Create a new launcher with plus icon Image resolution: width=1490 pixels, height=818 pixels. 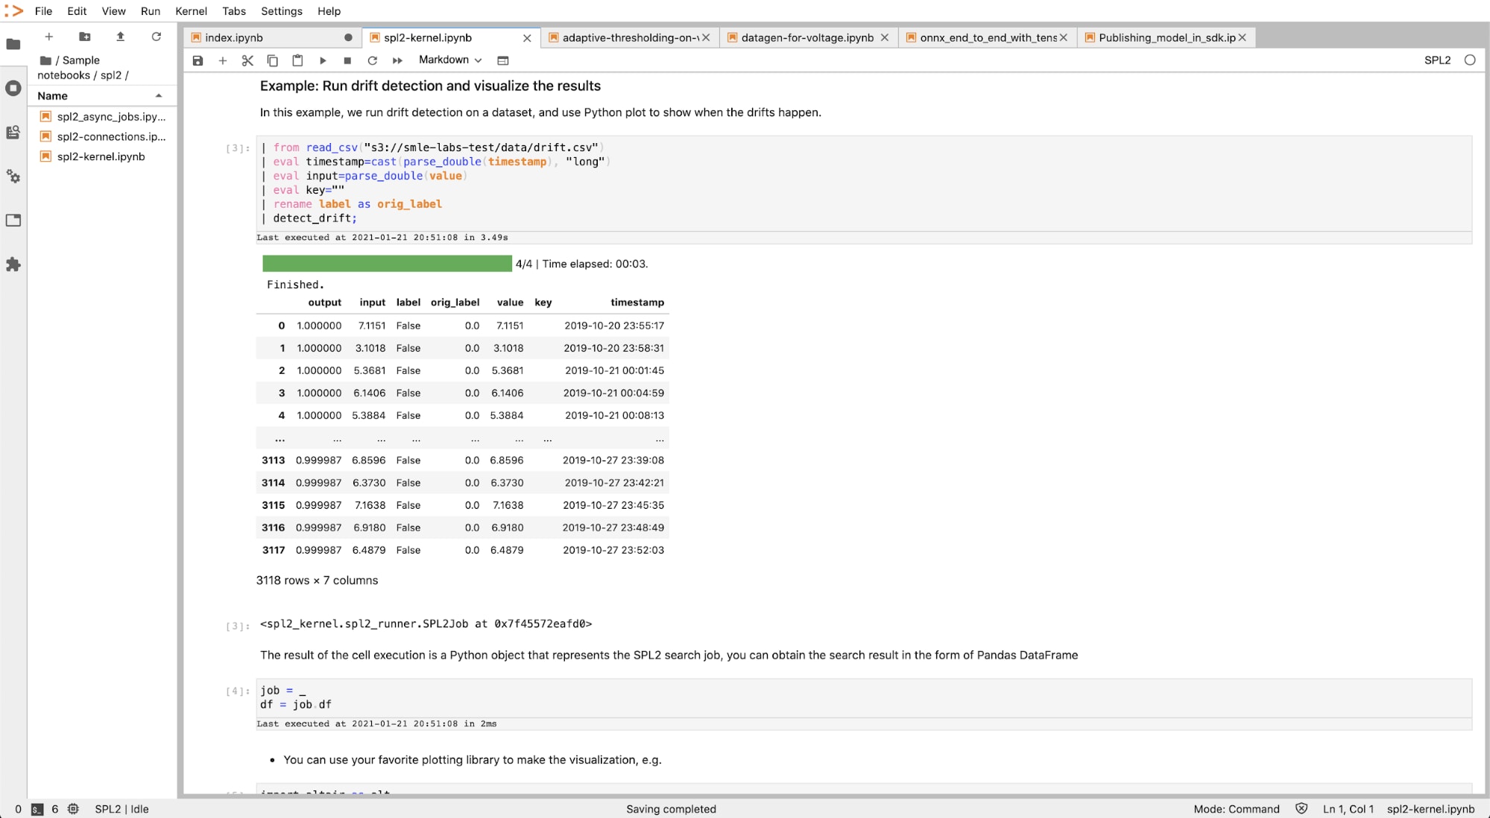point(49,37)
